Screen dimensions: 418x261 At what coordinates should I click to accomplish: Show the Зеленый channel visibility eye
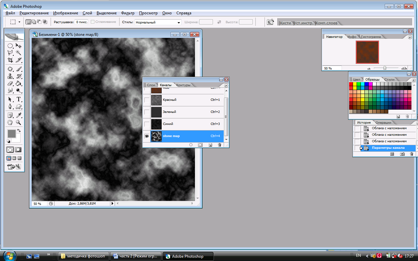pos(147,112)
